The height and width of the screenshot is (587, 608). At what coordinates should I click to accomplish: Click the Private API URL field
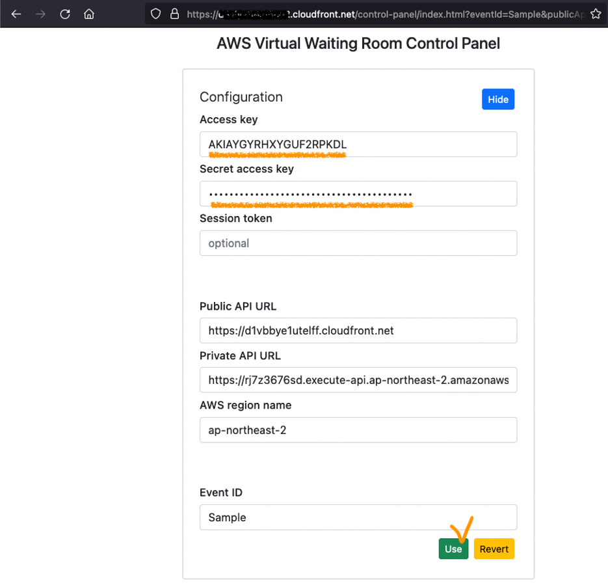[358, 379]
